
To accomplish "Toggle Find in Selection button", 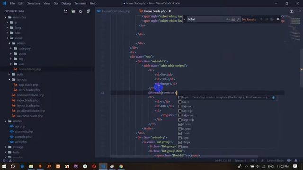I will coord(272,19).
